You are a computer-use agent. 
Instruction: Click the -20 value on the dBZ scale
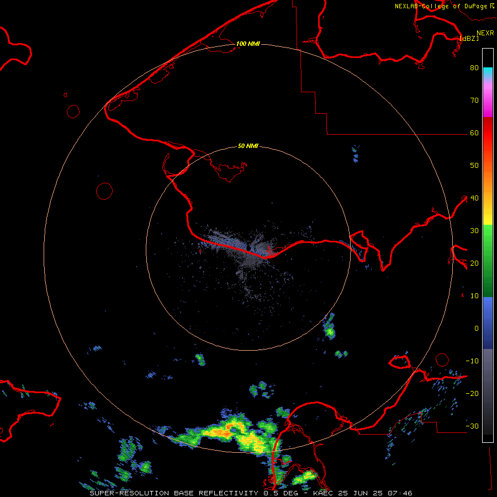coord(472,393)
